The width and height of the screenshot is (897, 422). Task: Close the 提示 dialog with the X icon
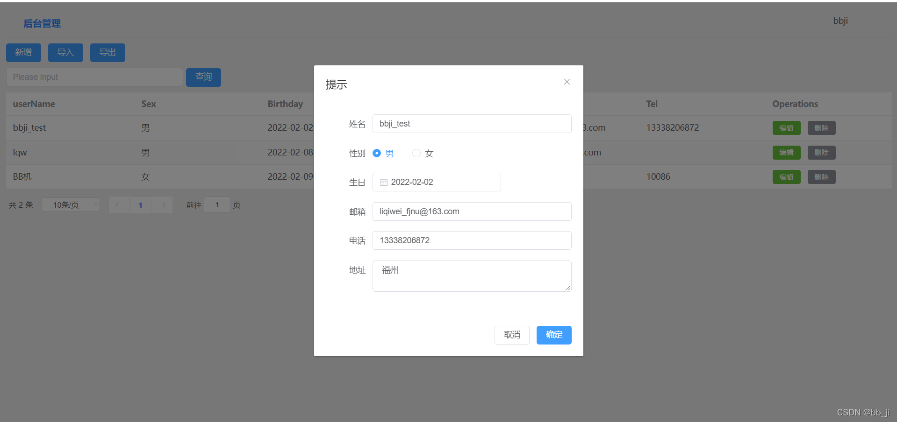point(567,82)
